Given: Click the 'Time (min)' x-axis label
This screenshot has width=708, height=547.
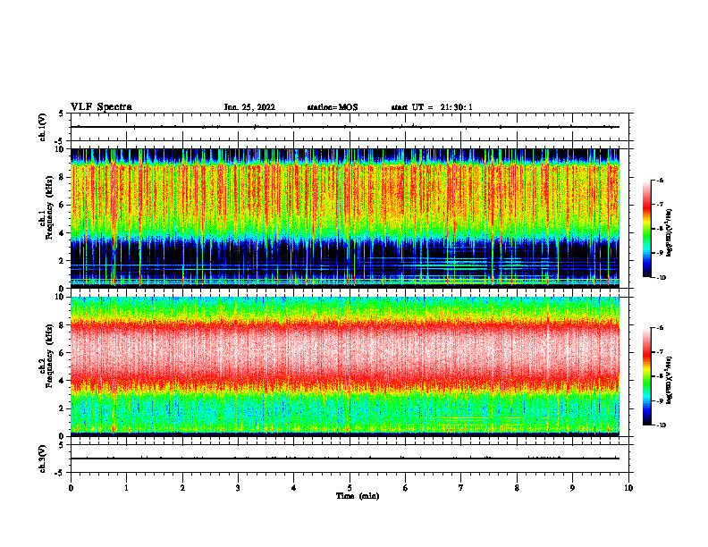Looking at the screenshot, I should click(x=358, y=496).
